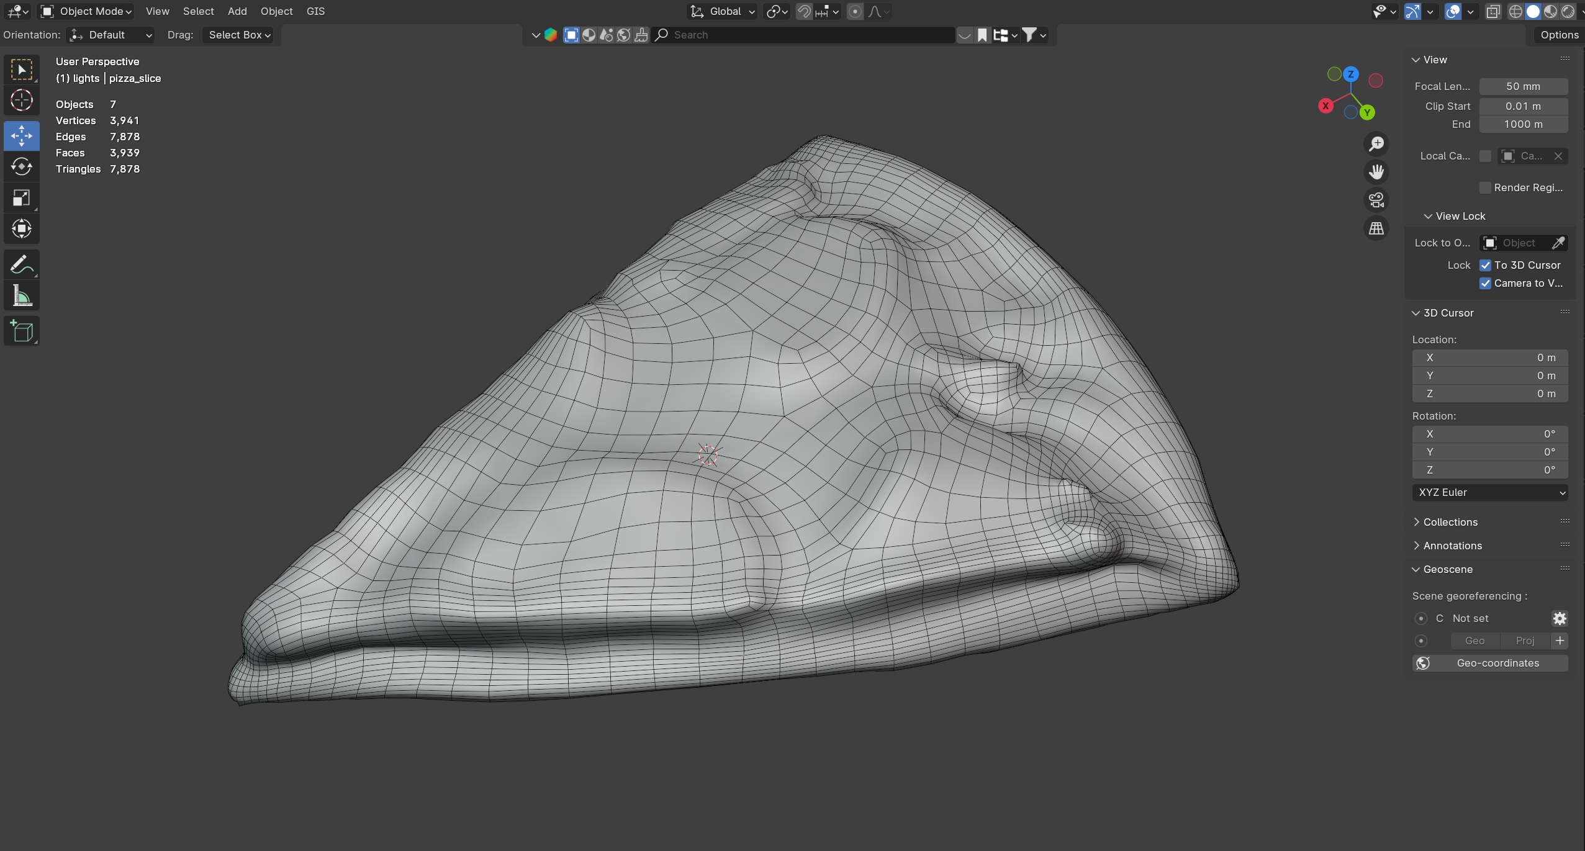1585x851 pixels.
Task: Activate the Scale tool
Action: pyautogui.click(x=22, y=198)
